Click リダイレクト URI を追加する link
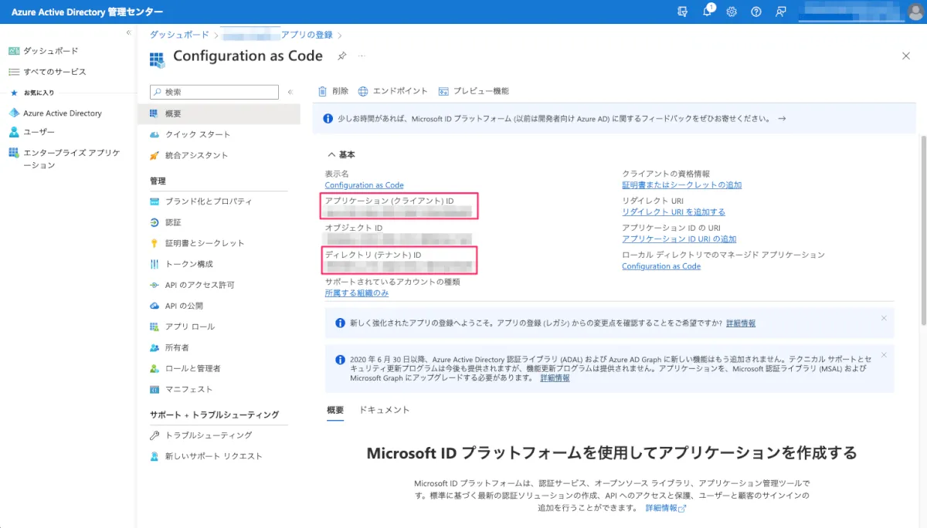927x528 pixels. click(x=673, y=212)
